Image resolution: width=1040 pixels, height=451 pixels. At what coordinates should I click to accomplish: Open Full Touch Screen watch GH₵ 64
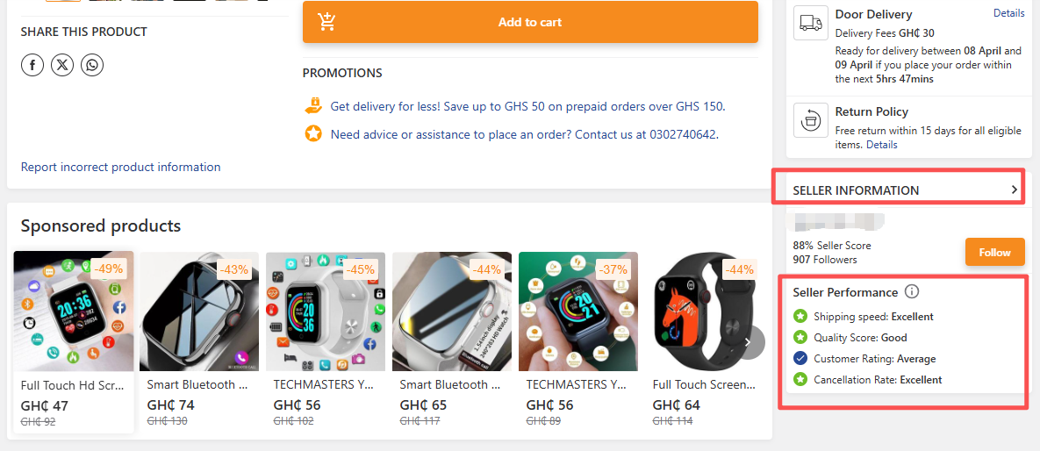pos(705,341)
